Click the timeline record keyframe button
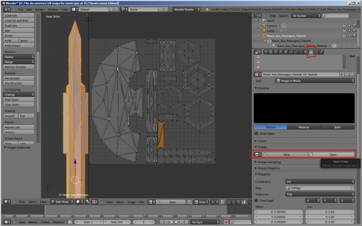The width and height of the screenshot is (362, 226). (x=226, y=222)
